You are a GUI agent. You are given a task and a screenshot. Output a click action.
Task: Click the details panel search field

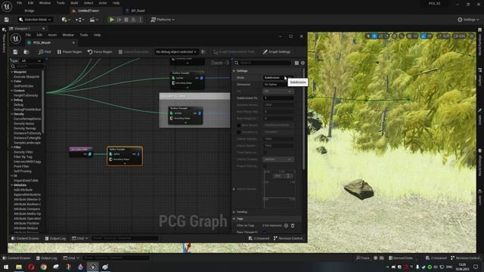(265, 63)
